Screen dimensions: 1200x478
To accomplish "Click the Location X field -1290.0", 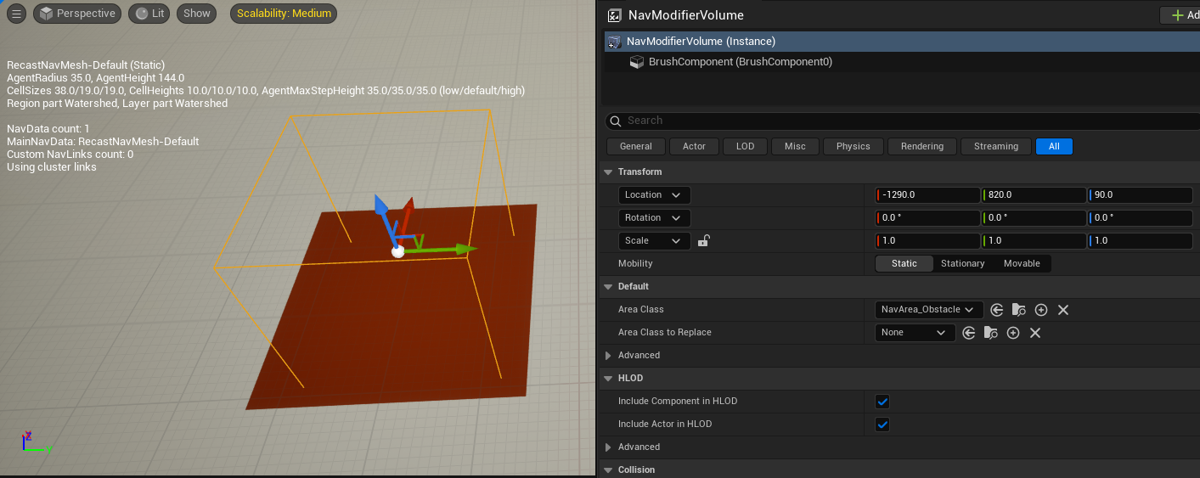I will 927,195.
